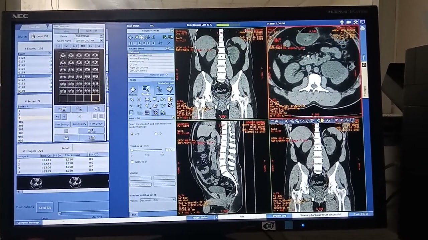Open My Tools star category

133,90
